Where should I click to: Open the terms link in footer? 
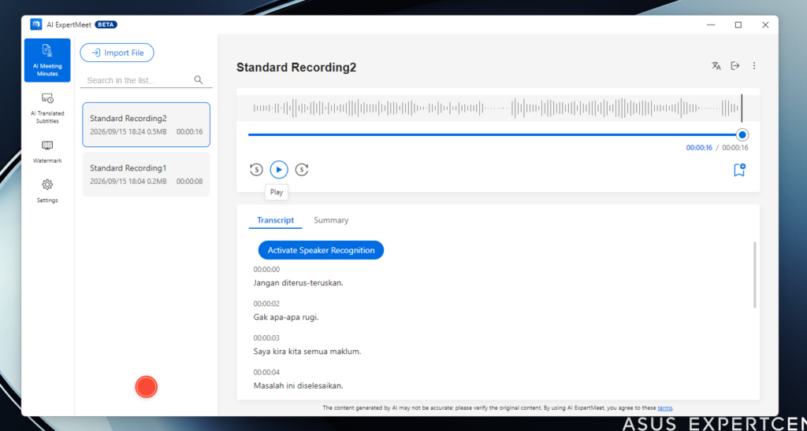click(665, 408)
